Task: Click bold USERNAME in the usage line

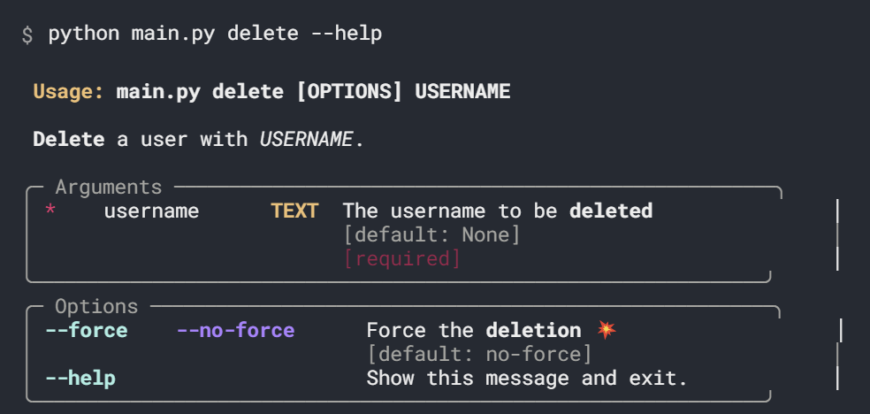Action: point(462,92)
